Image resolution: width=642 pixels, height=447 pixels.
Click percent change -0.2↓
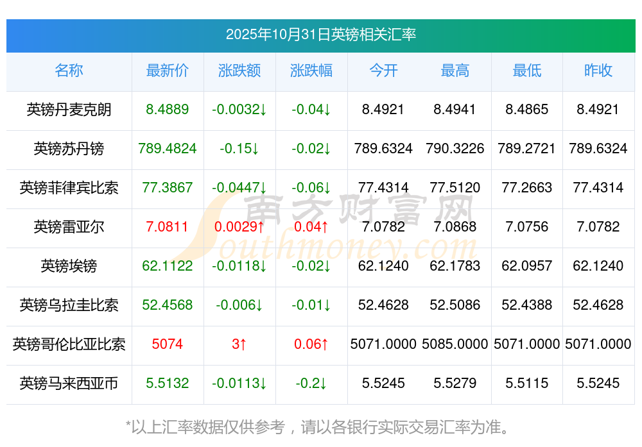coord(311,384)
